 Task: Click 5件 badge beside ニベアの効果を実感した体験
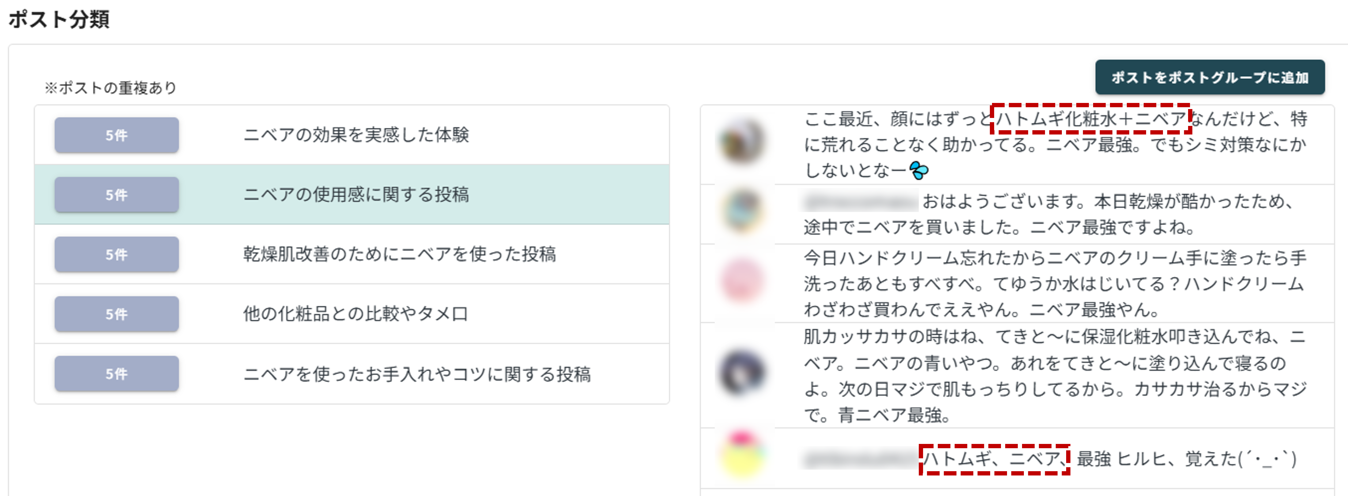(116, 135)
